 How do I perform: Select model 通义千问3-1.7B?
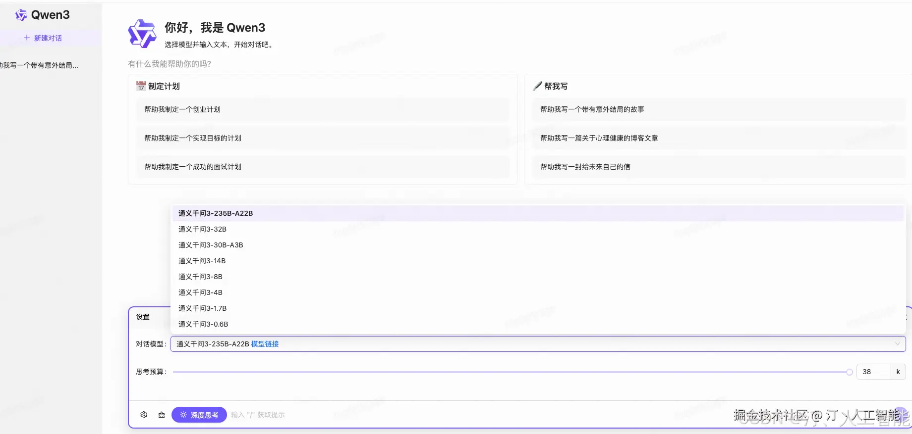coord(538,308)
